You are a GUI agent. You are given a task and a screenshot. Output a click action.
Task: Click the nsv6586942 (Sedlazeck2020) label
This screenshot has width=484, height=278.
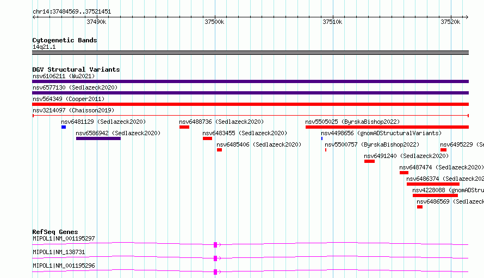tap(118, 133)
